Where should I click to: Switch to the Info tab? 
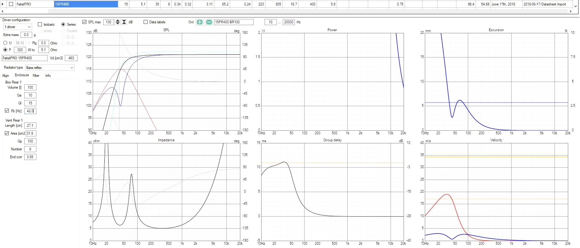point(48,76)
